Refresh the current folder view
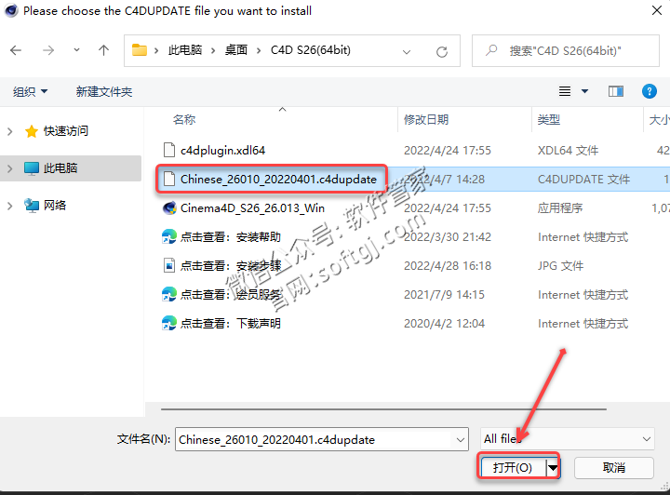This screenshot has width=670, height=495. click(x=442, y=50)
